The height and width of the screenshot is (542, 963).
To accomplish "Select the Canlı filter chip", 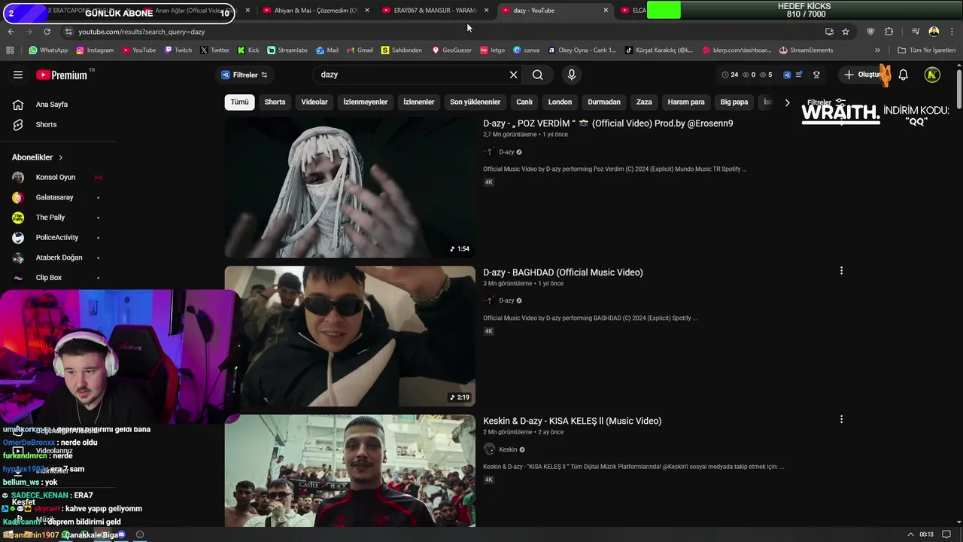I will (524, 102).
